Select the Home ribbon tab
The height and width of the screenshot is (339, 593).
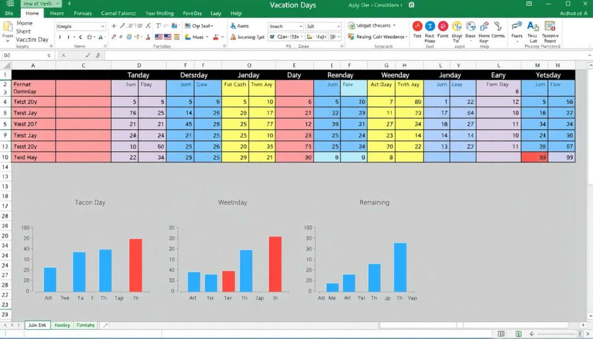pyautogui.click(x=32, y=13)
